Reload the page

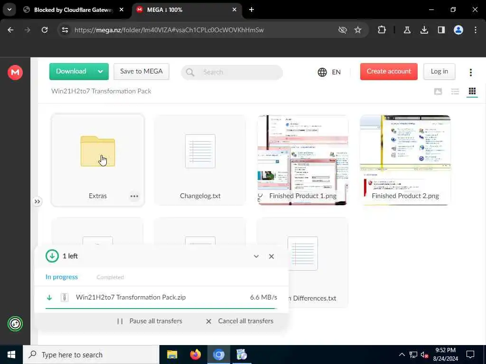(x=45, y=30)
